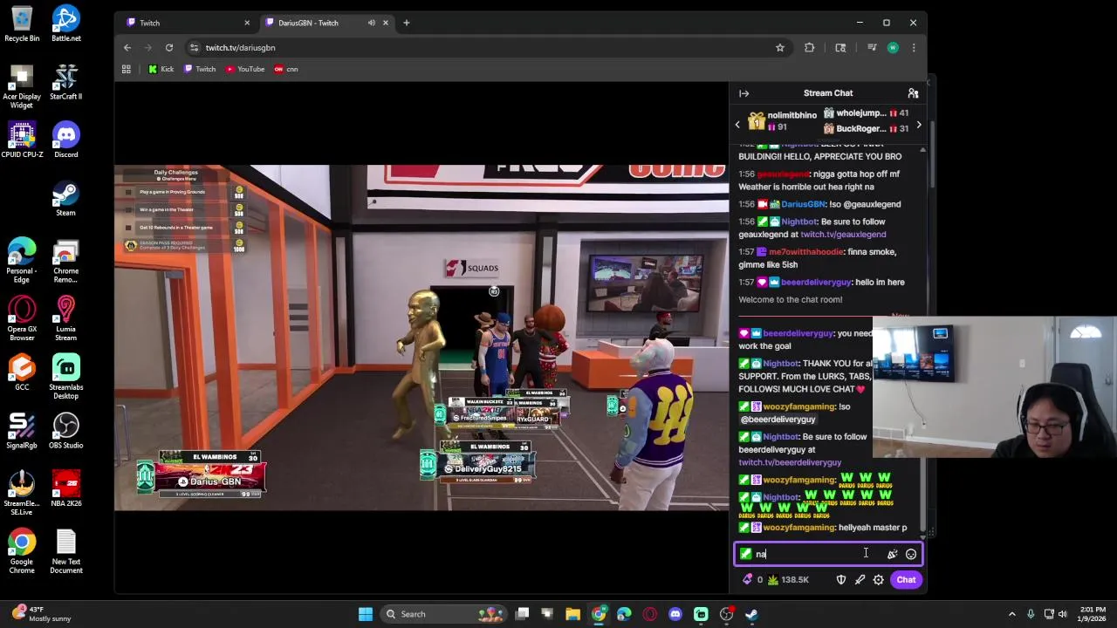Open chat identity badge in input
Viewport: 1117px width, 628px height.
[745, 554]
